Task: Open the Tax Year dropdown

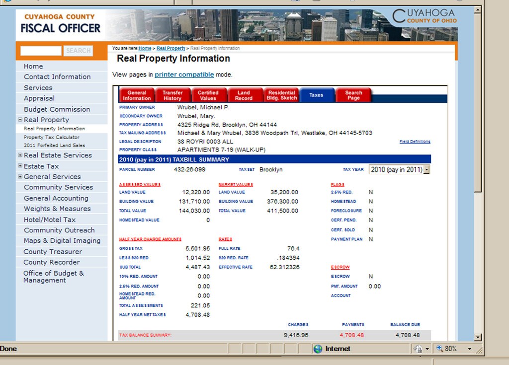Action: pyautogui.click(x=426, y=170)
